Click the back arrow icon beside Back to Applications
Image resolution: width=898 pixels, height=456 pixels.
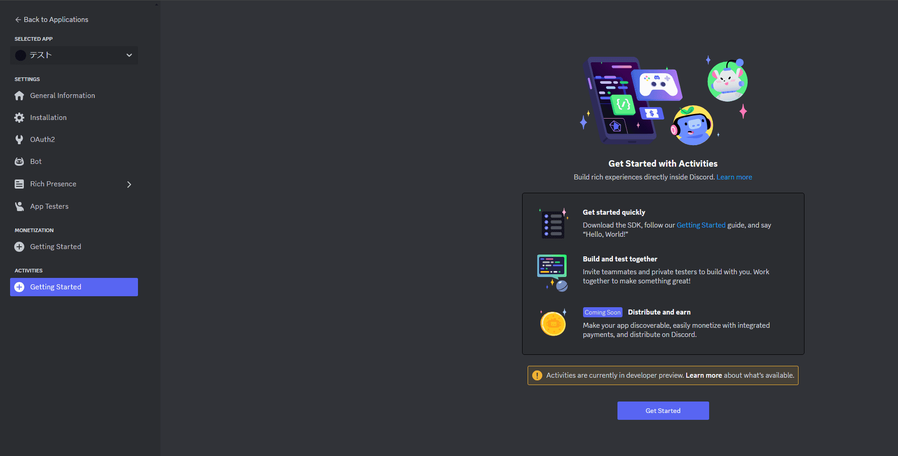click(x=18, y=20)
